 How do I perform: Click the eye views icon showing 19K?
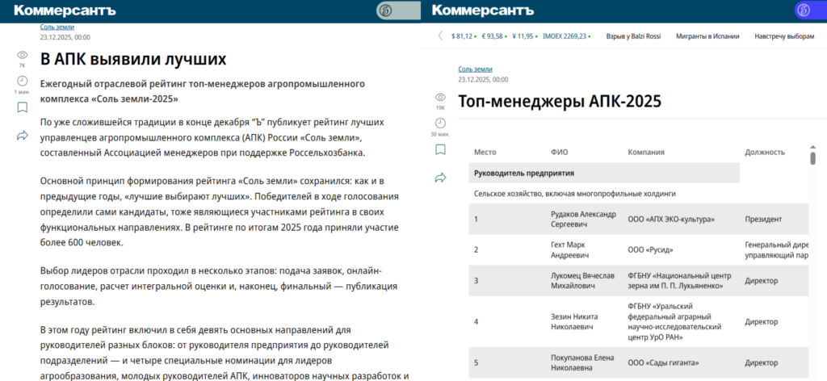(440, 97)
